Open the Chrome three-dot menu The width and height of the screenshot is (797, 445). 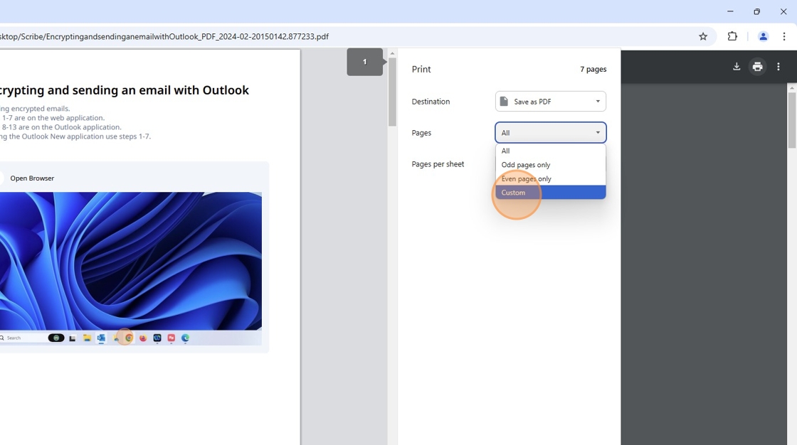click(783, 36)
